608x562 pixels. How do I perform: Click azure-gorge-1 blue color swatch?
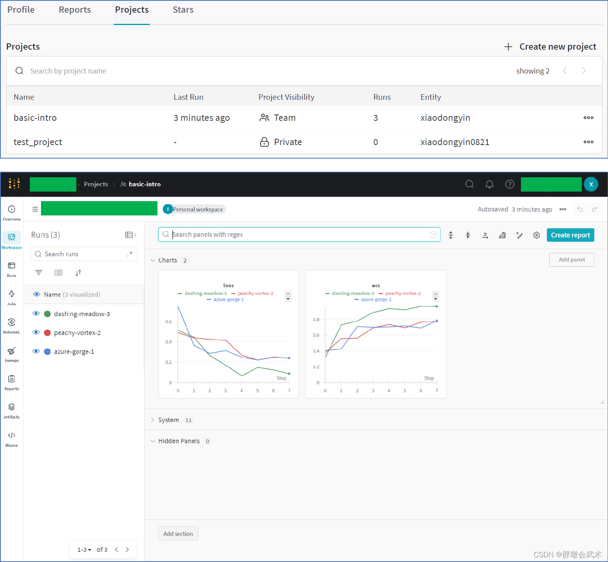click(47, 352)
